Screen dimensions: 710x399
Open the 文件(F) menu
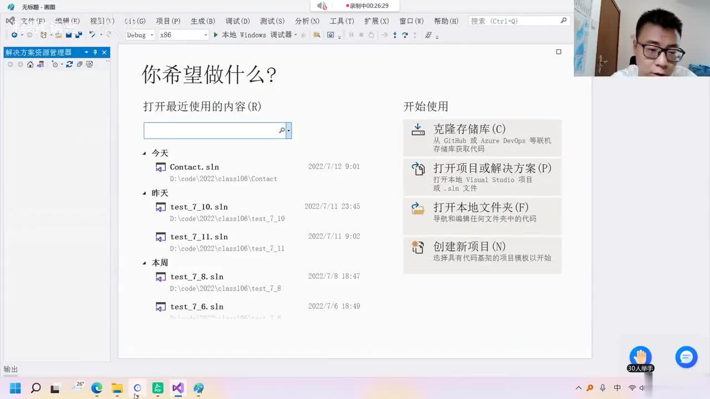(x=33, y=21)
